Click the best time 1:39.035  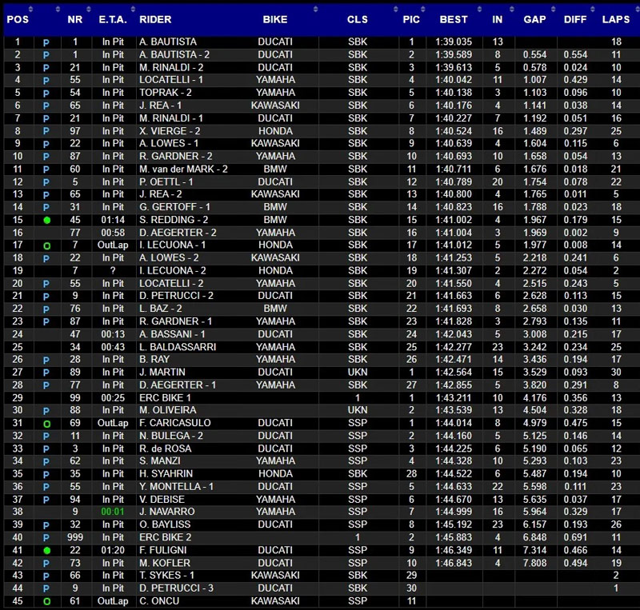[454, 42]
